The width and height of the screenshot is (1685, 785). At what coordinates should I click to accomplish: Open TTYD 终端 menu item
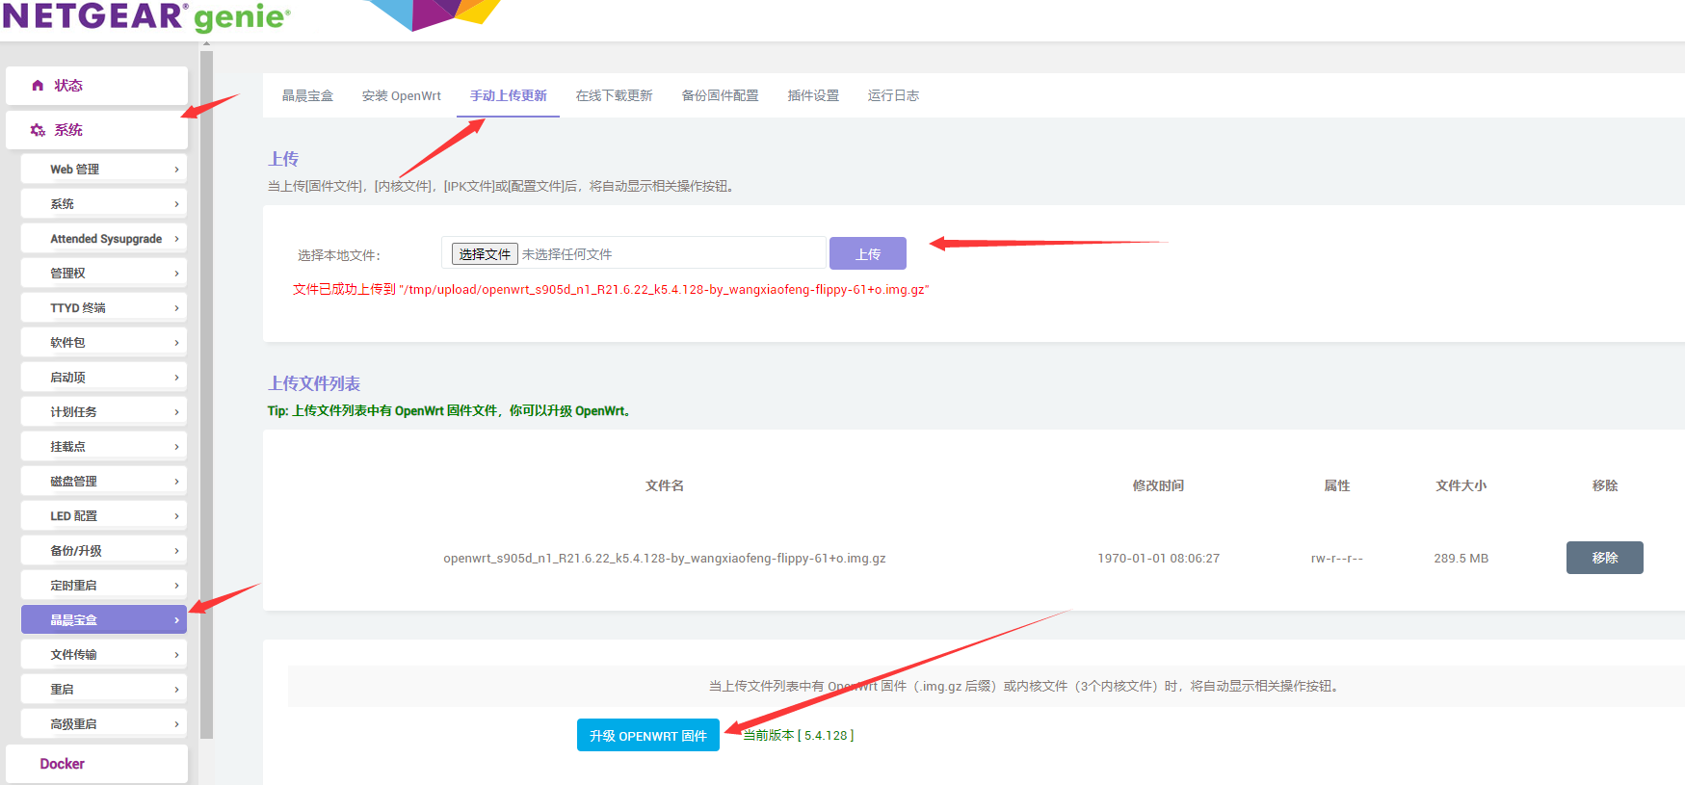point(104,307)
